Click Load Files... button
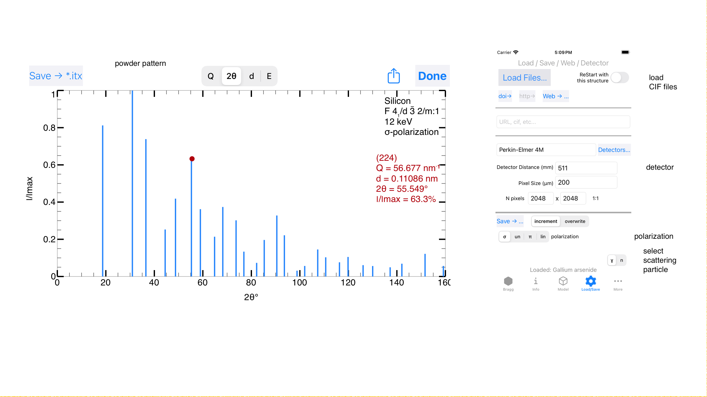Viewport: 707px width, 397px height. click(524, 78)
